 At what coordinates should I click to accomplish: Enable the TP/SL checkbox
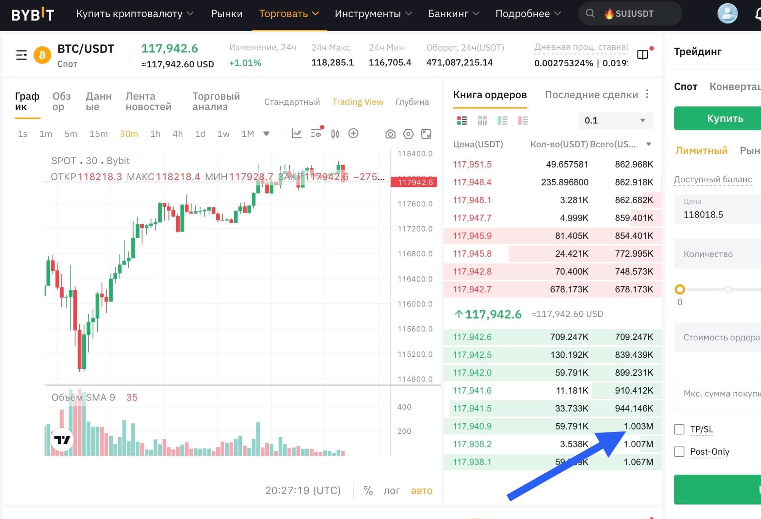[x=679, y=429]
